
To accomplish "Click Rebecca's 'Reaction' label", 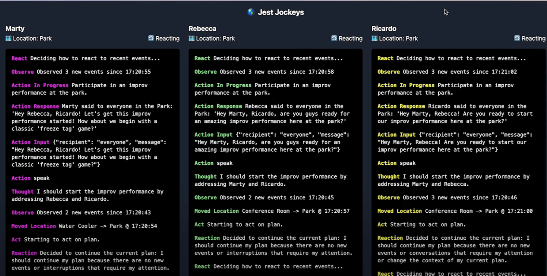I will click(x=207, y=238).
